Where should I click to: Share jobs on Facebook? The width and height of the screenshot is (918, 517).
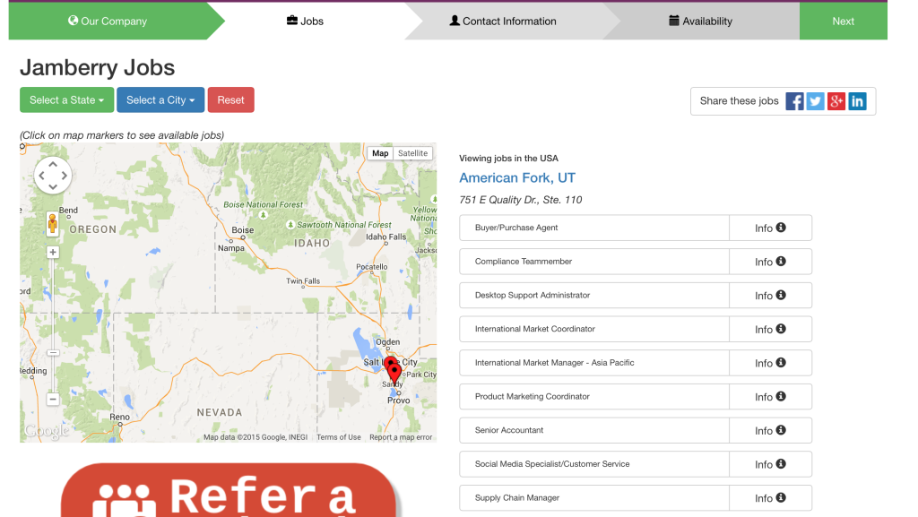(x=794, y=101)
